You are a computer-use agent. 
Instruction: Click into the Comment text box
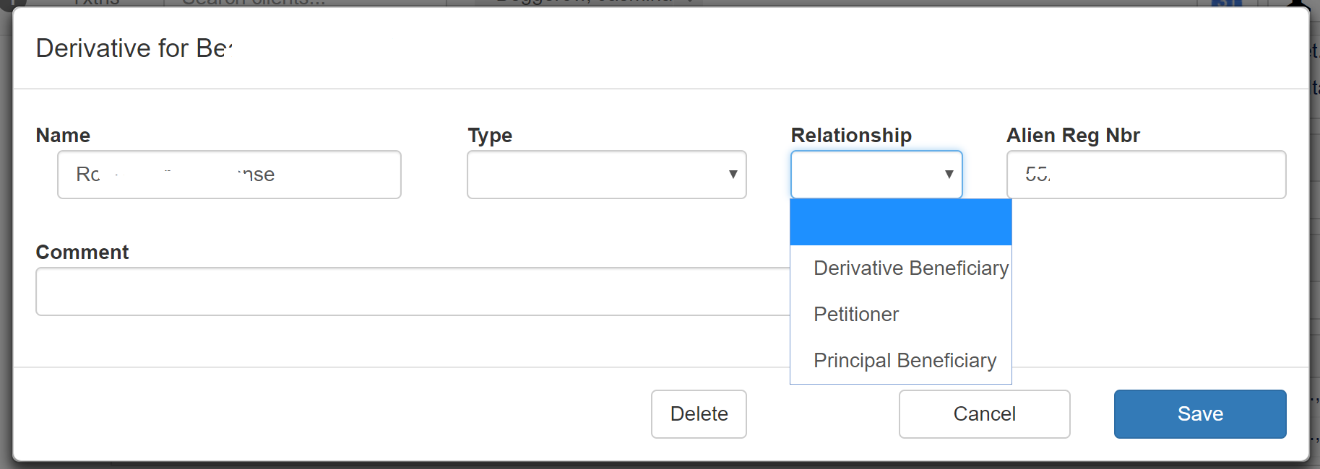pyautogui.click(x=412, y=292)
